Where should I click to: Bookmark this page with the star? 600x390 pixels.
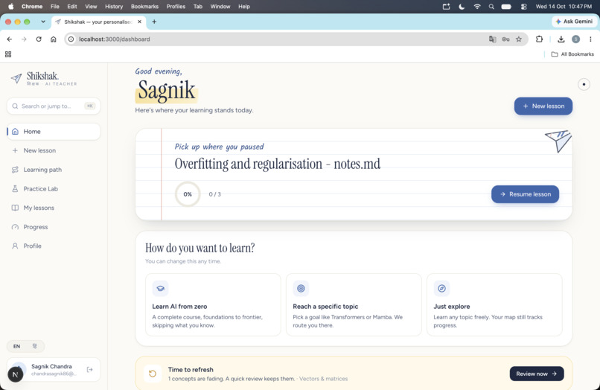click(x=519, y=39)
